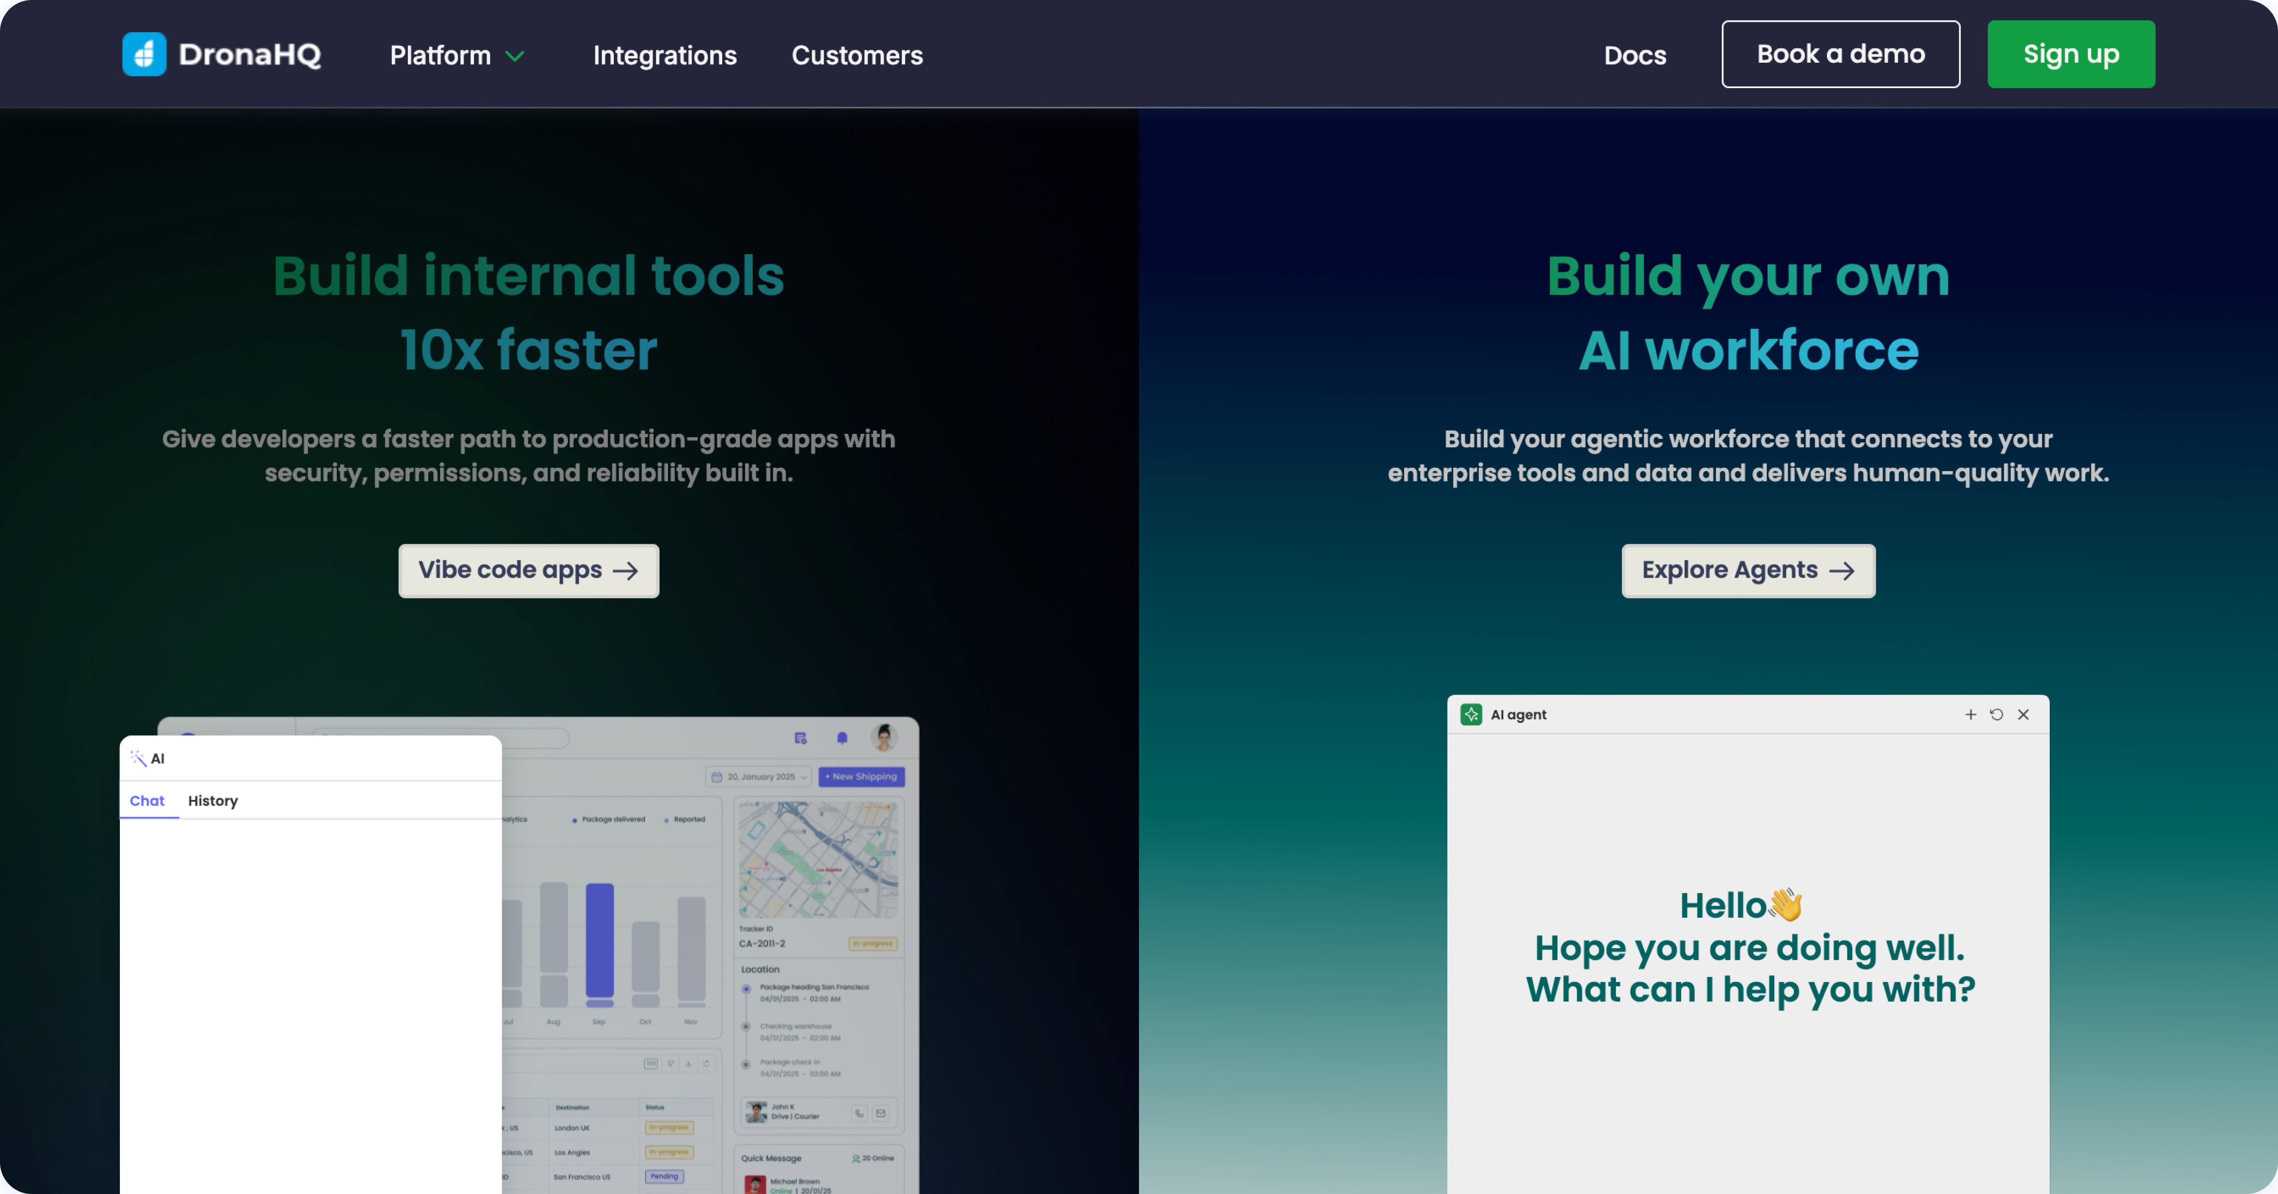This screenshot has height=1194, width=2278.
Task: Click the Los Angeles map thumbnail
Action: 818,860
